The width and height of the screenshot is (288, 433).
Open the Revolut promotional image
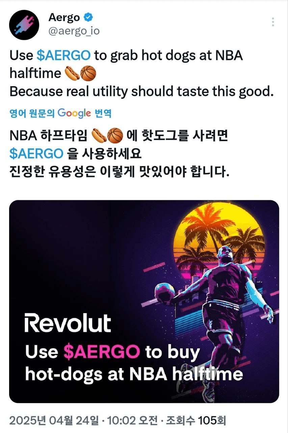click(x=144, y=301)
